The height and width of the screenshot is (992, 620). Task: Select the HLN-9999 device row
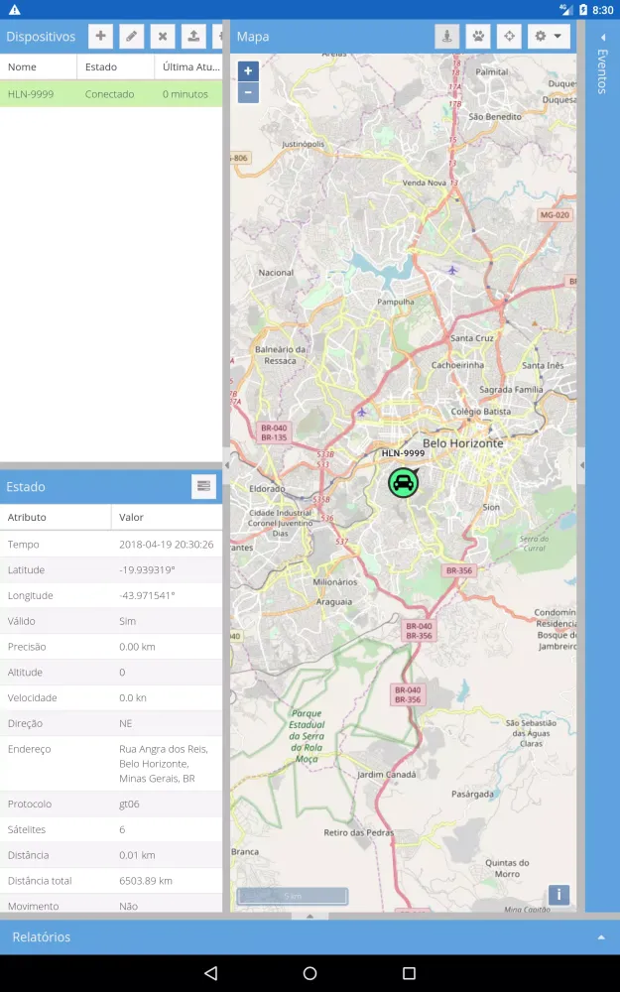pos(111,94)
